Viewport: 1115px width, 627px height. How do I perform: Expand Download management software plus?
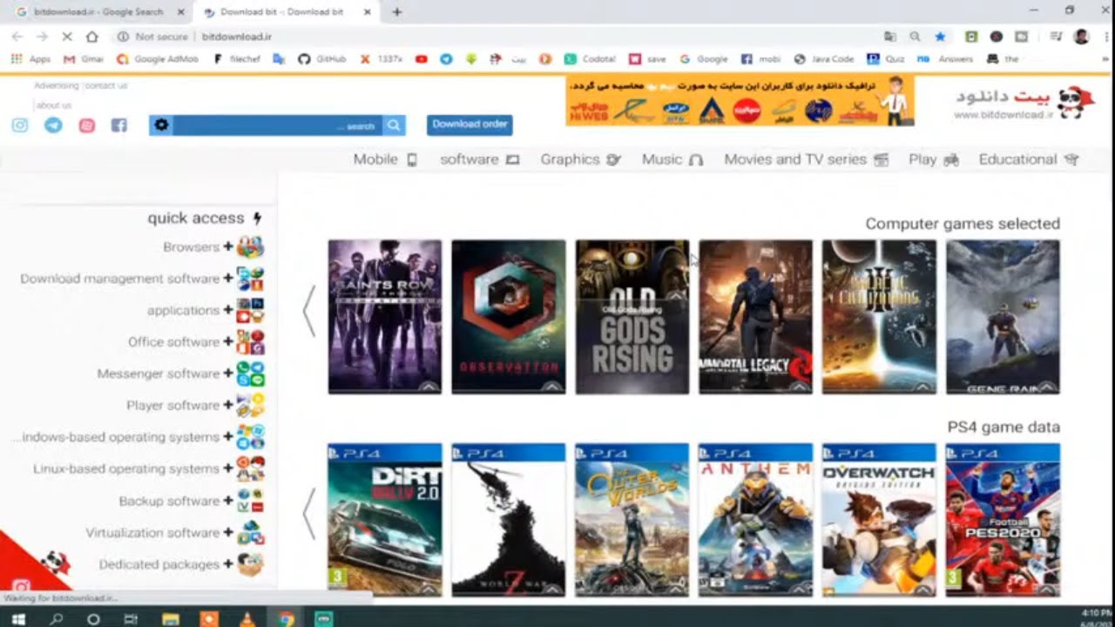point(228,279)
